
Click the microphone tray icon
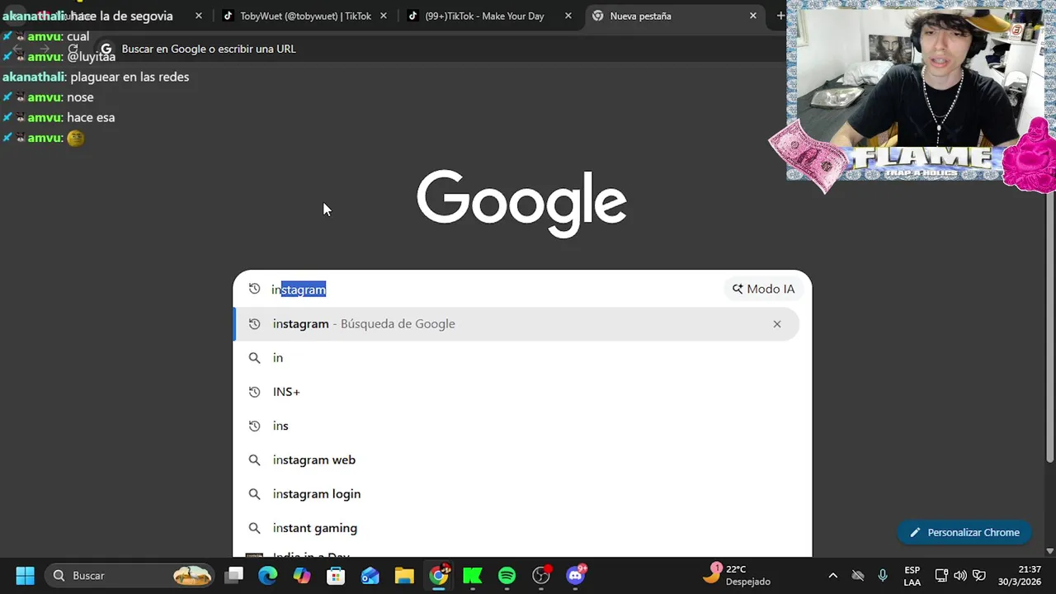[883, 575]
